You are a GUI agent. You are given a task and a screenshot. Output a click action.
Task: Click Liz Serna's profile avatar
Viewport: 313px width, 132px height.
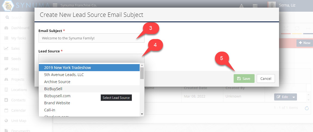[271, 5]
